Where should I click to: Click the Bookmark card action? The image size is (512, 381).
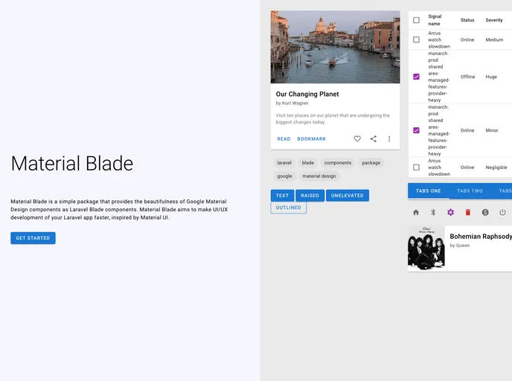312,138
